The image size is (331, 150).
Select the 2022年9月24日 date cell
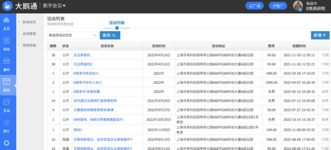[x=159, y=101]
